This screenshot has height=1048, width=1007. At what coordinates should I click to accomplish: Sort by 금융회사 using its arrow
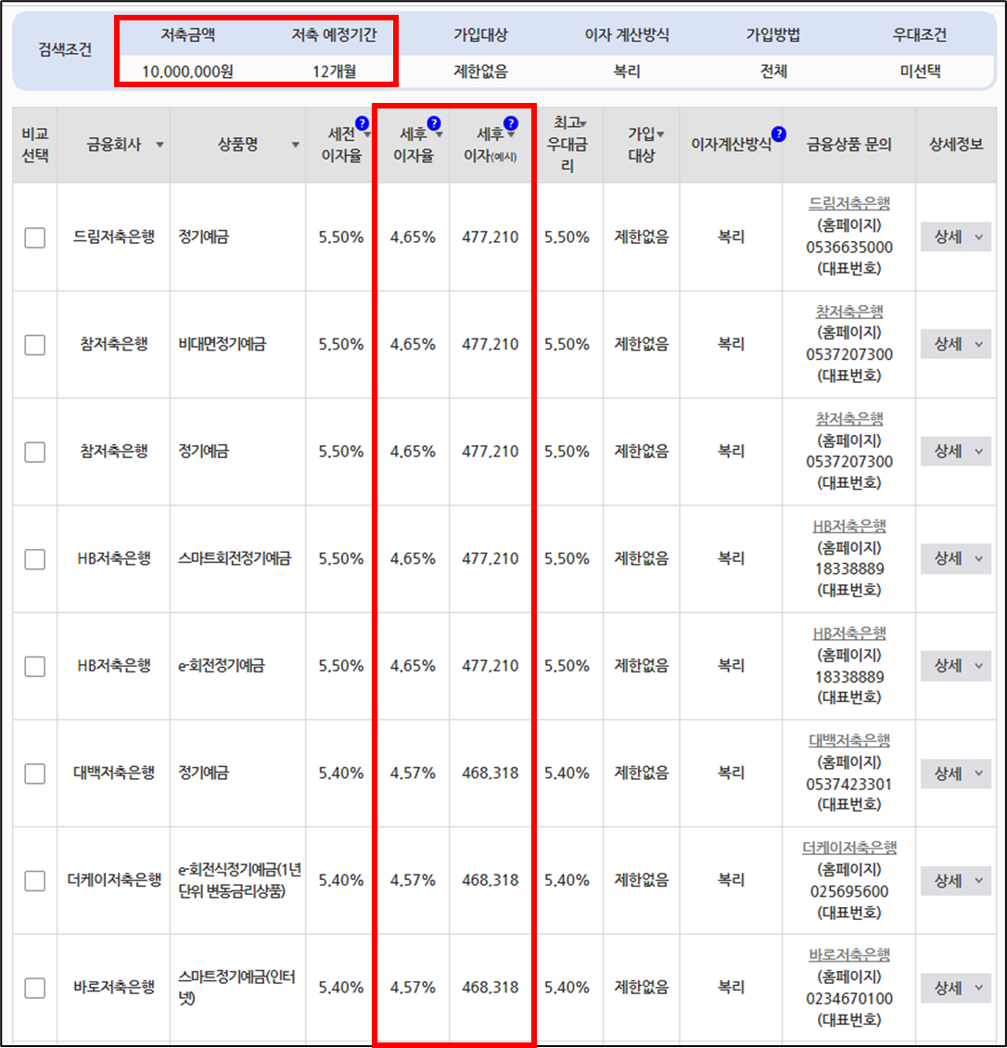[159, 145]
